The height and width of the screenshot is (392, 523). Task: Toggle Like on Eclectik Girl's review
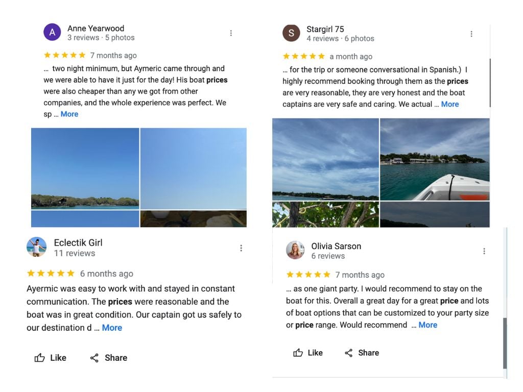[x=50, y=358]
